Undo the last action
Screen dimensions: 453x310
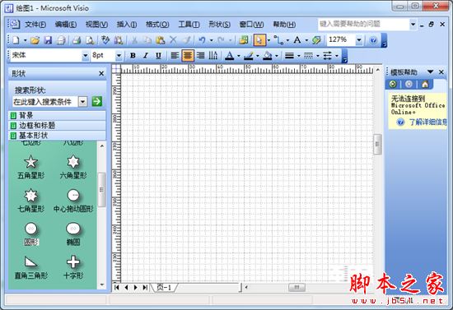point(203,40)
